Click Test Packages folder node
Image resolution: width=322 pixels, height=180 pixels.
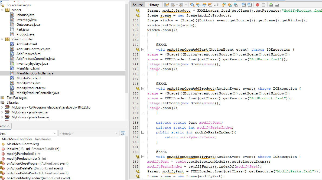17,98
